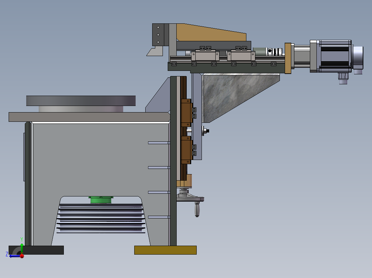Select the tan motor mounting plate
Image resolution: width=372 pixels, height=278 pixels.
pos(288,58)
